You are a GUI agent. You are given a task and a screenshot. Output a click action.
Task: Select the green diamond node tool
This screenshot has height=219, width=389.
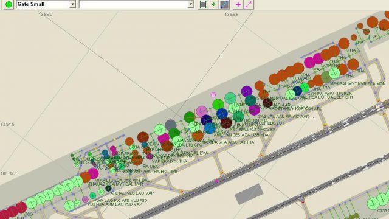point(213,4)
